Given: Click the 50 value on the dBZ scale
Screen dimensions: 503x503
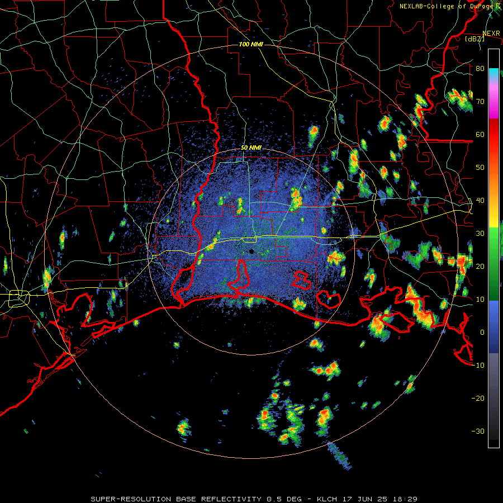Looking at the screenshot, I should [x=480, y=168].
